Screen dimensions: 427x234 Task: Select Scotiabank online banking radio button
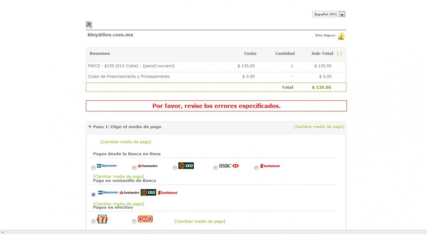pyautogui.click(x=257, y=168)
